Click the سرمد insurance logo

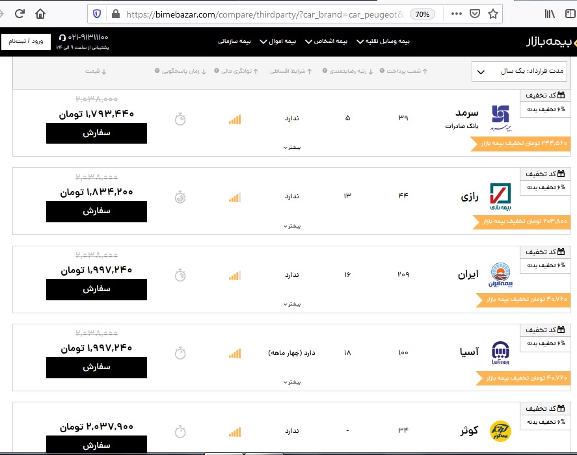tap(500, 118)
